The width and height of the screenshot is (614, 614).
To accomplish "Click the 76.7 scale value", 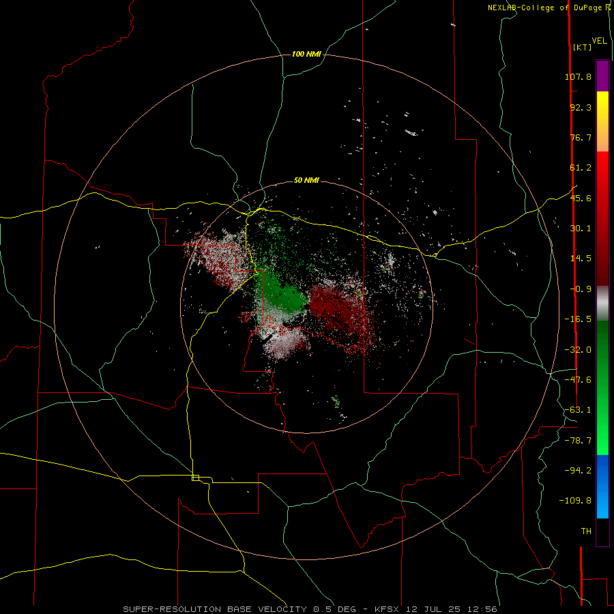I will (x=581, y=137).
